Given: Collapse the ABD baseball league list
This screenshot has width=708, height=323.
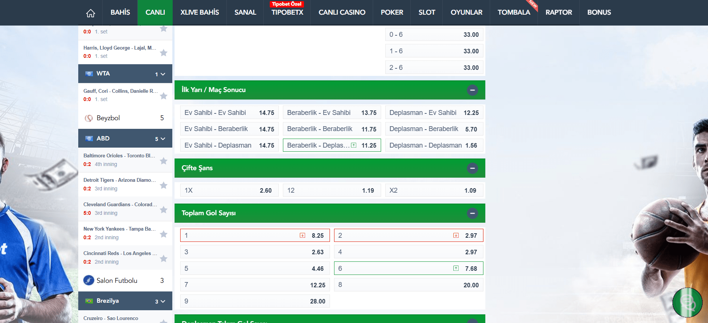Looking at the screenshot, I should point(163,139).
